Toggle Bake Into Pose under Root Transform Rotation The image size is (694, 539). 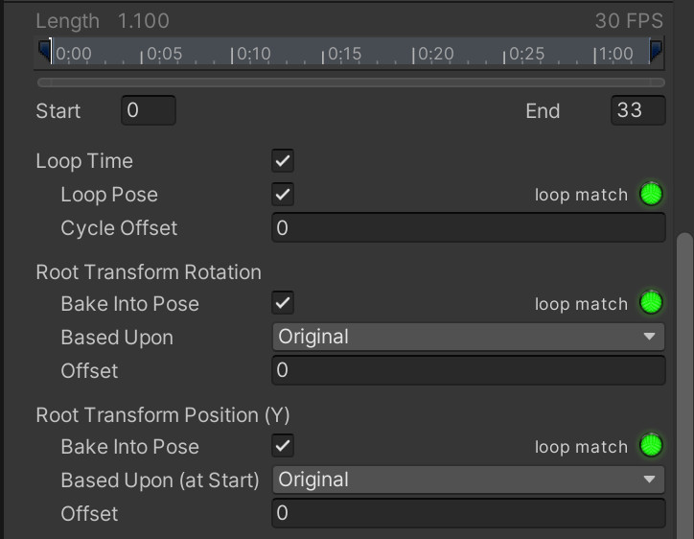click(x=283, y=302)
